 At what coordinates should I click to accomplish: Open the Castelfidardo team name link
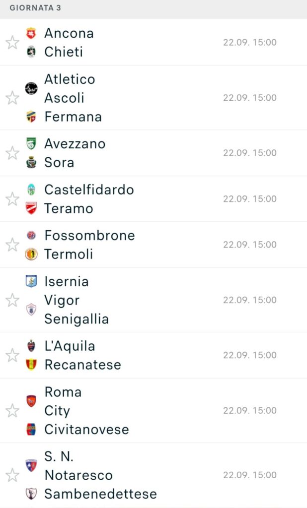coord(89,190)
